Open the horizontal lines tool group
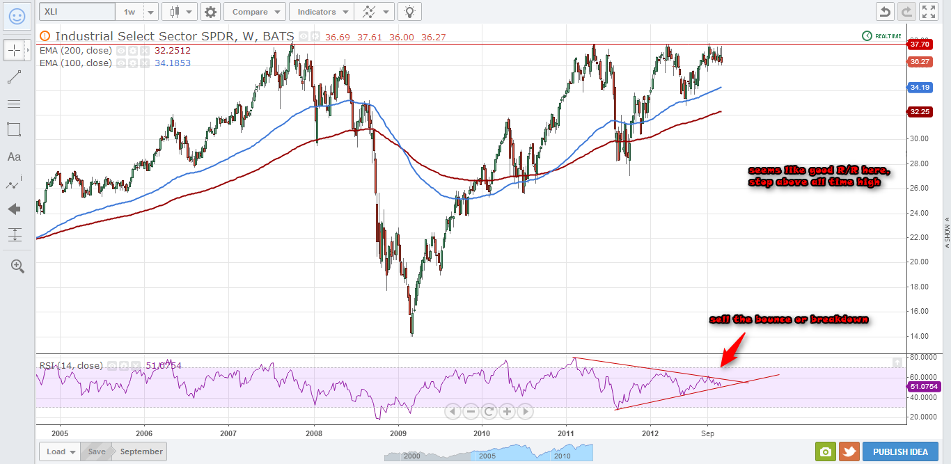The image size is (951, 464). (x=14, y=104)
